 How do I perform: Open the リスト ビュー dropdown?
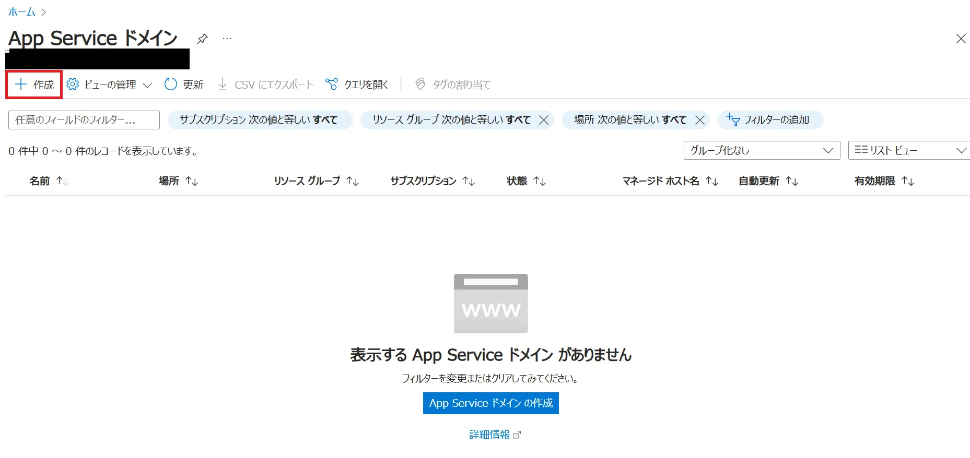[x=909, y=150]
